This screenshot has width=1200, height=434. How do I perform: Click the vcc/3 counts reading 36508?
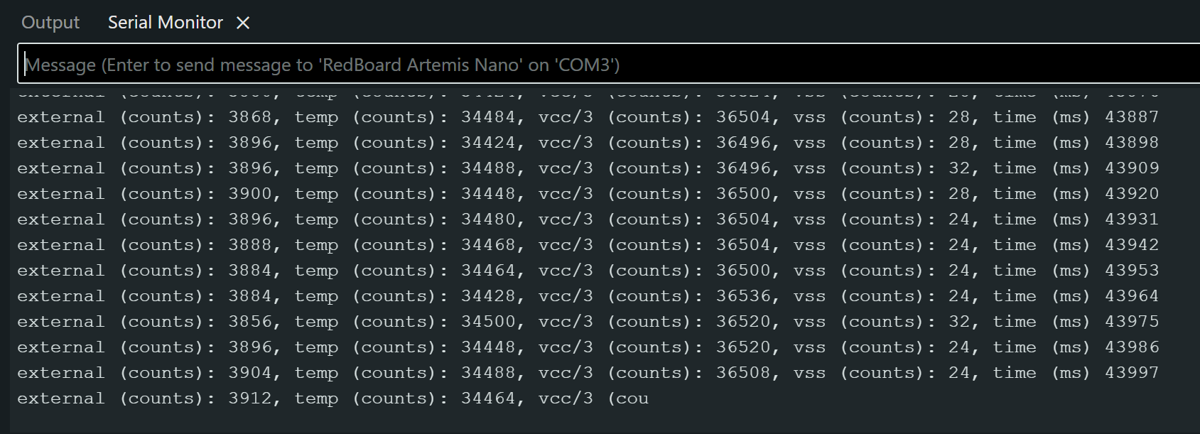click(x=742, y=373)
